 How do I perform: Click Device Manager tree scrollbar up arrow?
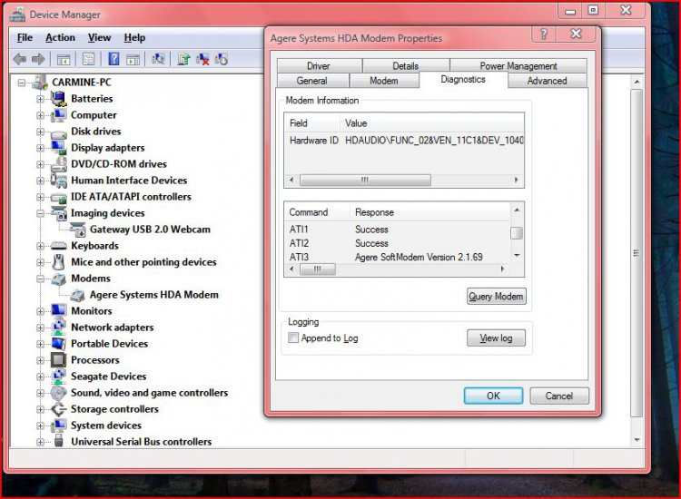tap(637, 82)
